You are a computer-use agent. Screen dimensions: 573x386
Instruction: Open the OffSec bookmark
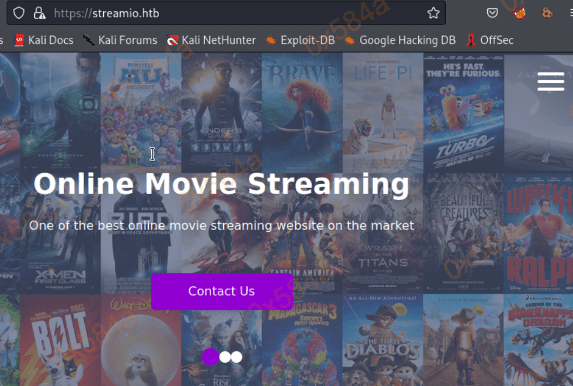[x=490, y=40]
